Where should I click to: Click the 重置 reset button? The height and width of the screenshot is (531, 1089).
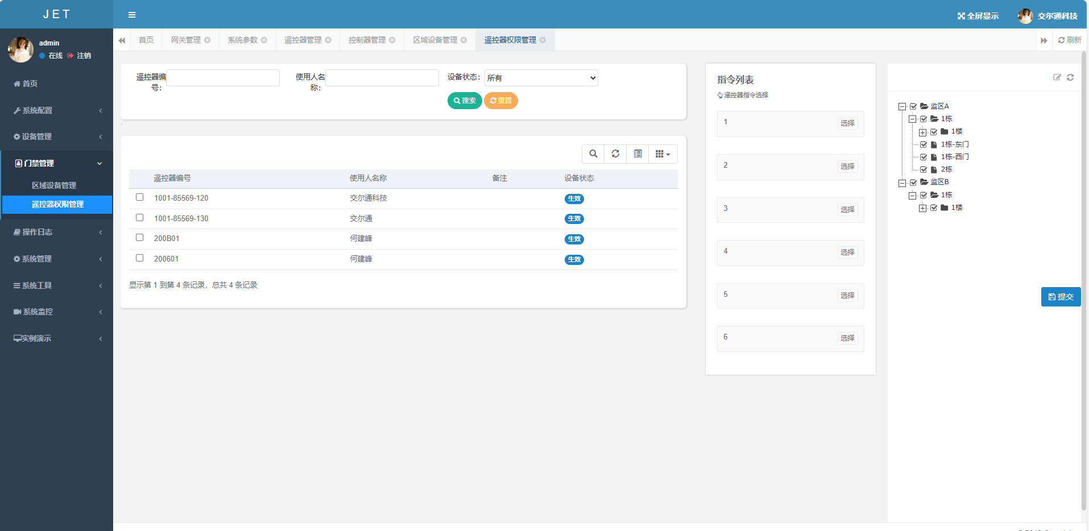pos(500,101)
